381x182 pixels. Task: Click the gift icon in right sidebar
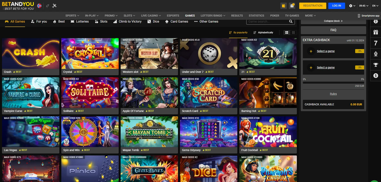(x=376, y=32)
